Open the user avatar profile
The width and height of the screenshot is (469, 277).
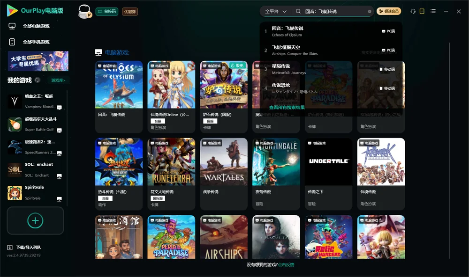pyautogui.click(x=84, y=11)
